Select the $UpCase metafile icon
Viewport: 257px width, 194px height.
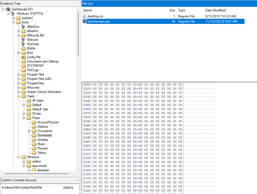point(23,44)
